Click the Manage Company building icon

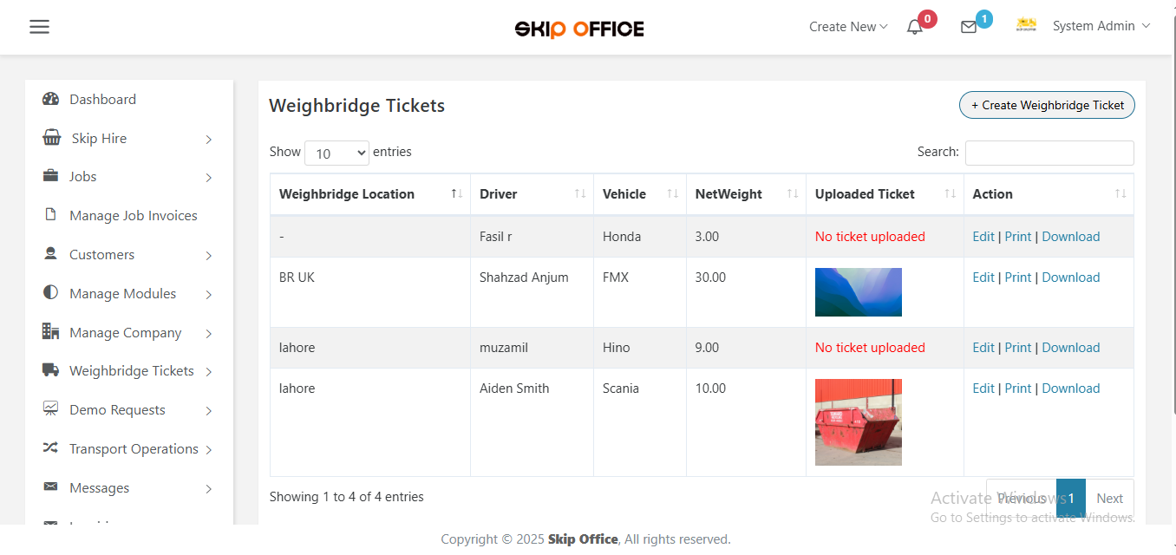pos(50,331)
